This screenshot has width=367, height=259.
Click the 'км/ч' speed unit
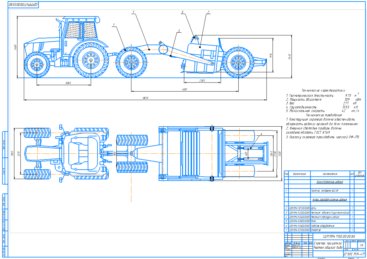point(355,111)
